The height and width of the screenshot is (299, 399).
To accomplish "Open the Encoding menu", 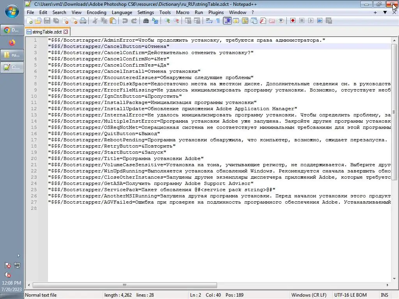I will point(97,12).
